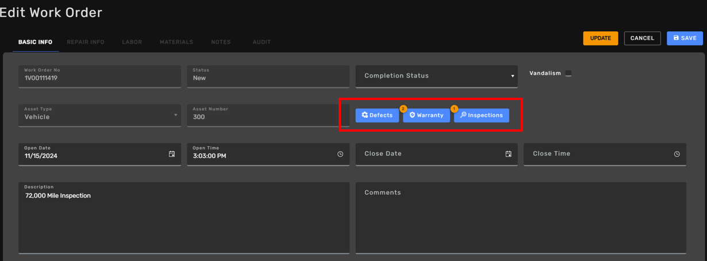Open the Materials tab

176,42
